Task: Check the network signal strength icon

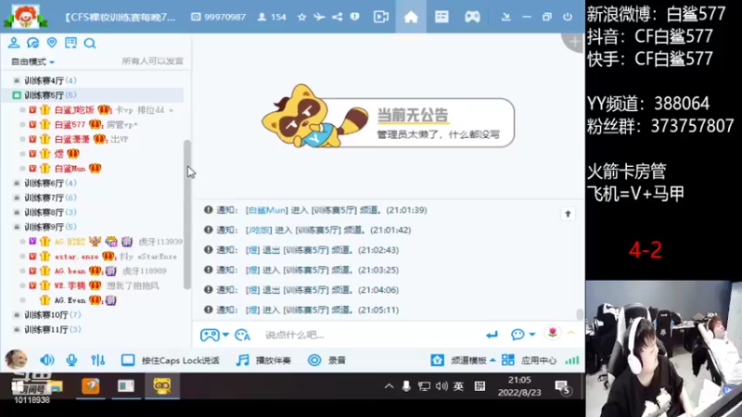Action: (x=572, y=360)
